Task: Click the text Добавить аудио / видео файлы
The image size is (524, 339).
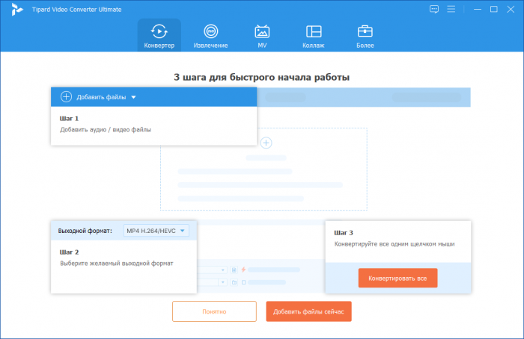Action: 106,130
